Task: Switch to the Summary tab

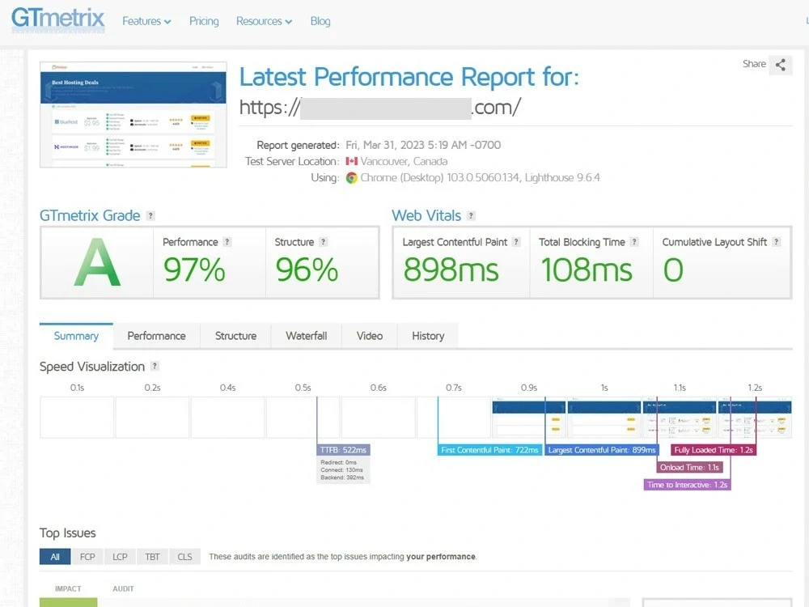Action: point(76,336)
